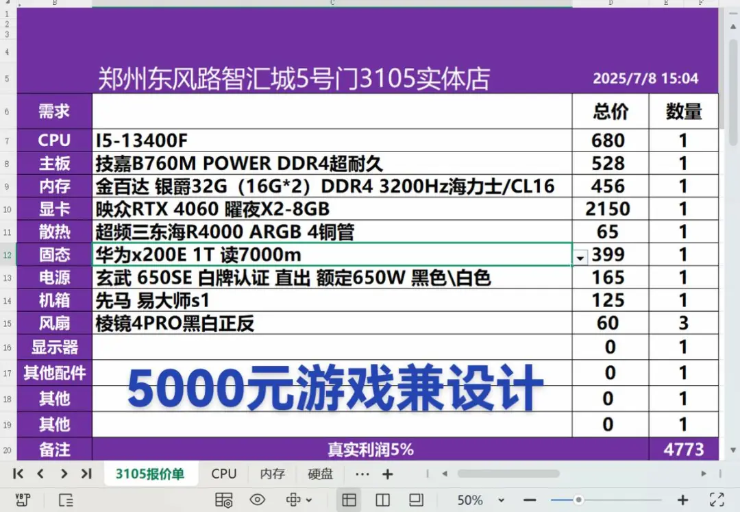
Task: Select the 显卡 label cell
Action: click(55, 209)
